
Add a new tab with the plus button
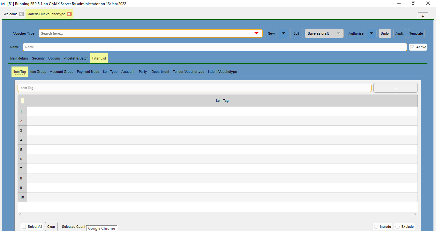pyautogui.click(x=423, y=16)
